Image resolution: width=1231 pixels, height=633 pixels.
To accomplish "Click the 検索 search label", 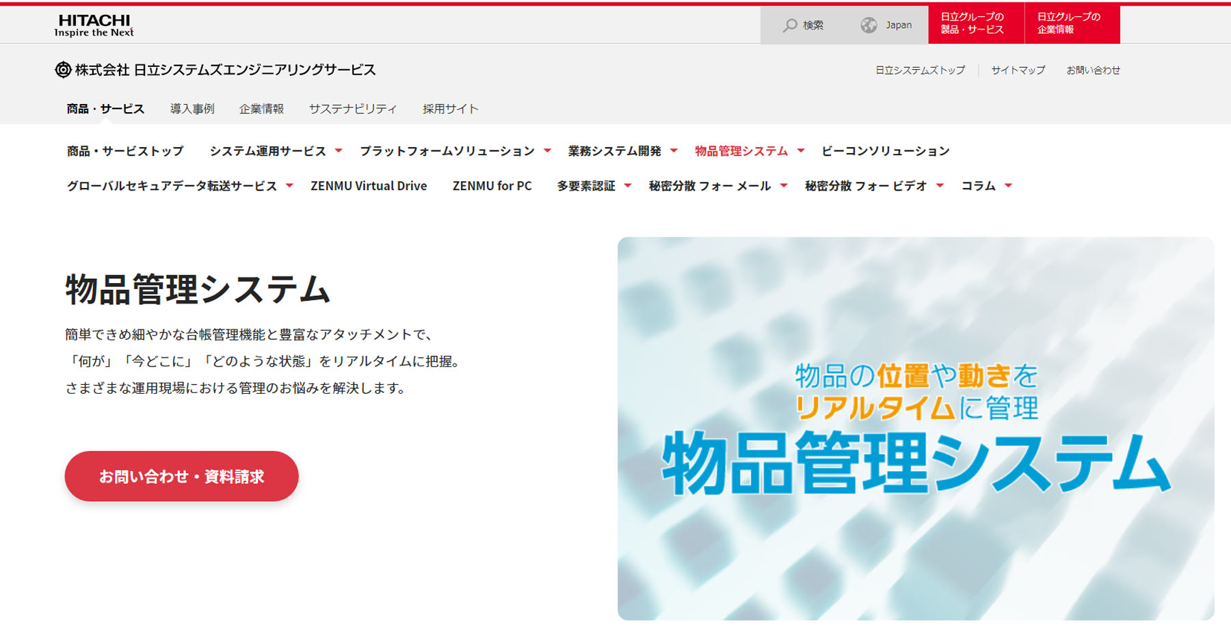I will pos(813,25).
